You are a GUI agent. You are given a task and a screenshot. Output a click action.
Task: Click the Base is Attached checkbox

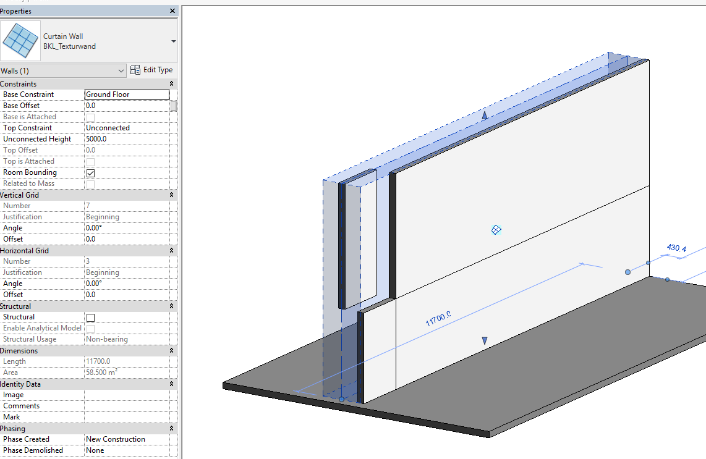(90, 117)
